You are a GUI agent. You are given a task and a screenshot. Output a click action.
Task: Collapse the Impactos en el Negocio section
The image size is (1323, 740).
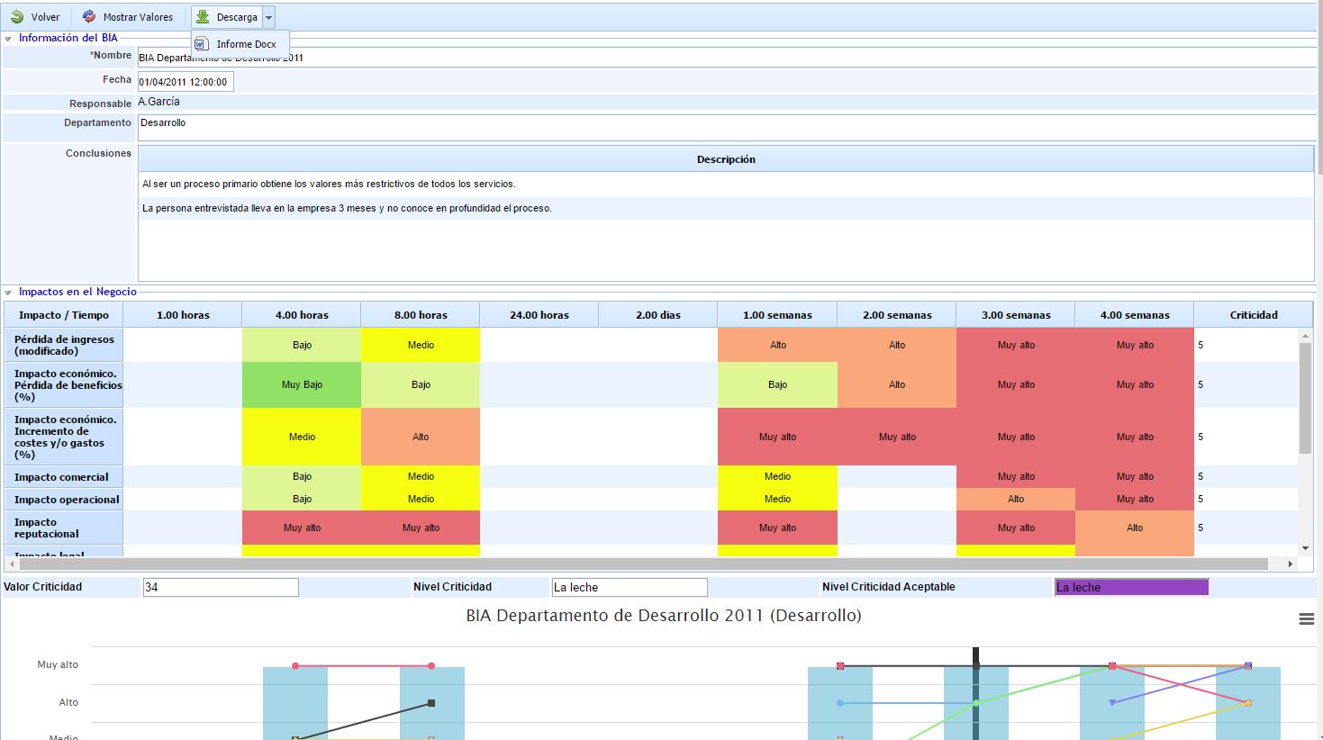coord(8,293)
